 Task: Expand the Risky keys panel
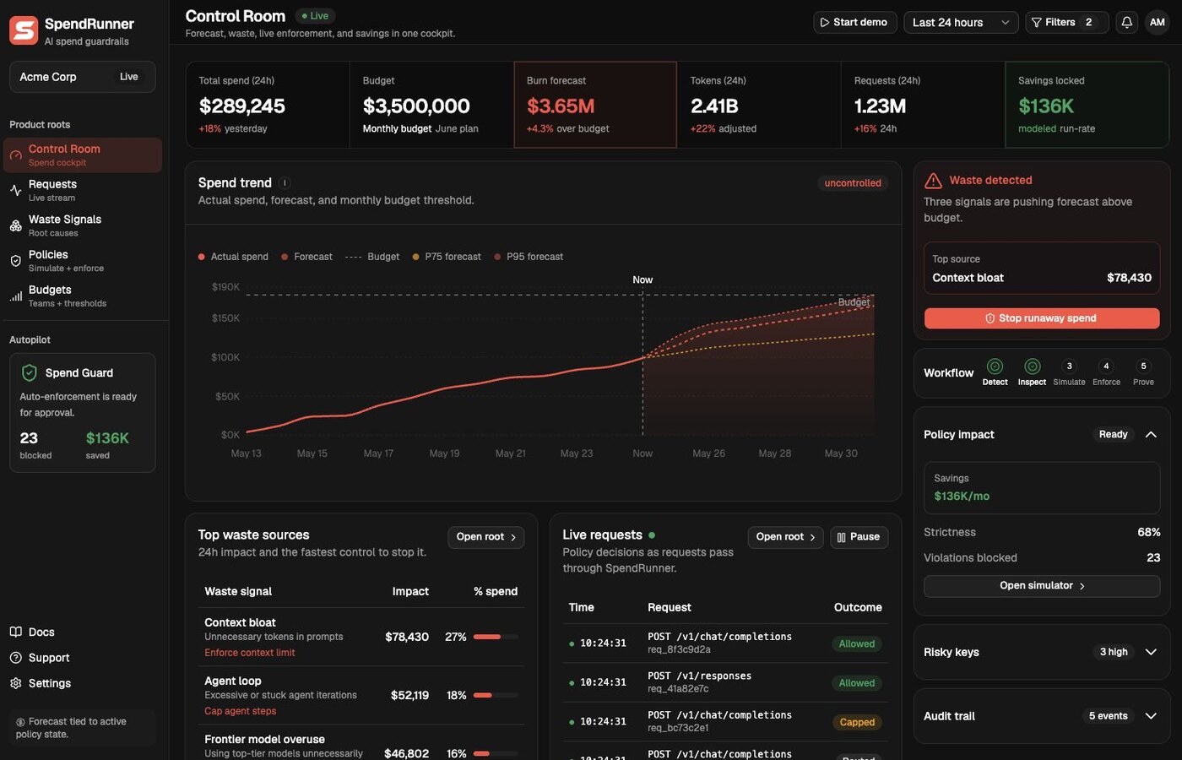point(1151,652)
